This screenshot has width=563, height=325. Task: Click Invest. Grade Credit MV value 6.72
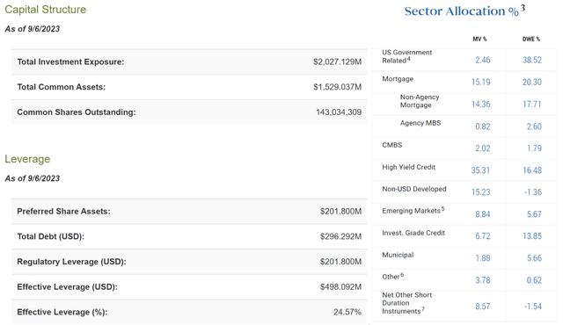(x=483, y=235)
